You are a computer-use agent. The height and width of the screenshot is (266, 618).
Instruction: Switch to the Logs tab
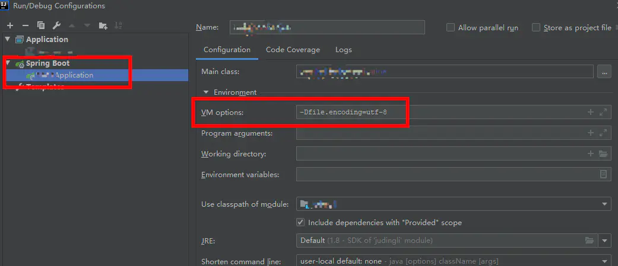click(344, 50)
